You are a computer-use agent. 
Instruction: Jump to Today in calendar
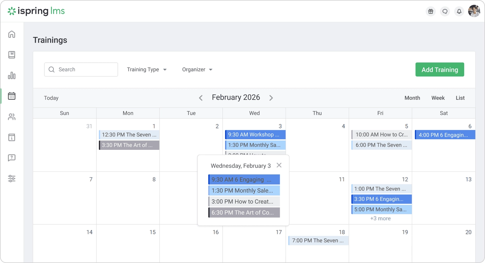(x=51, y=98)
